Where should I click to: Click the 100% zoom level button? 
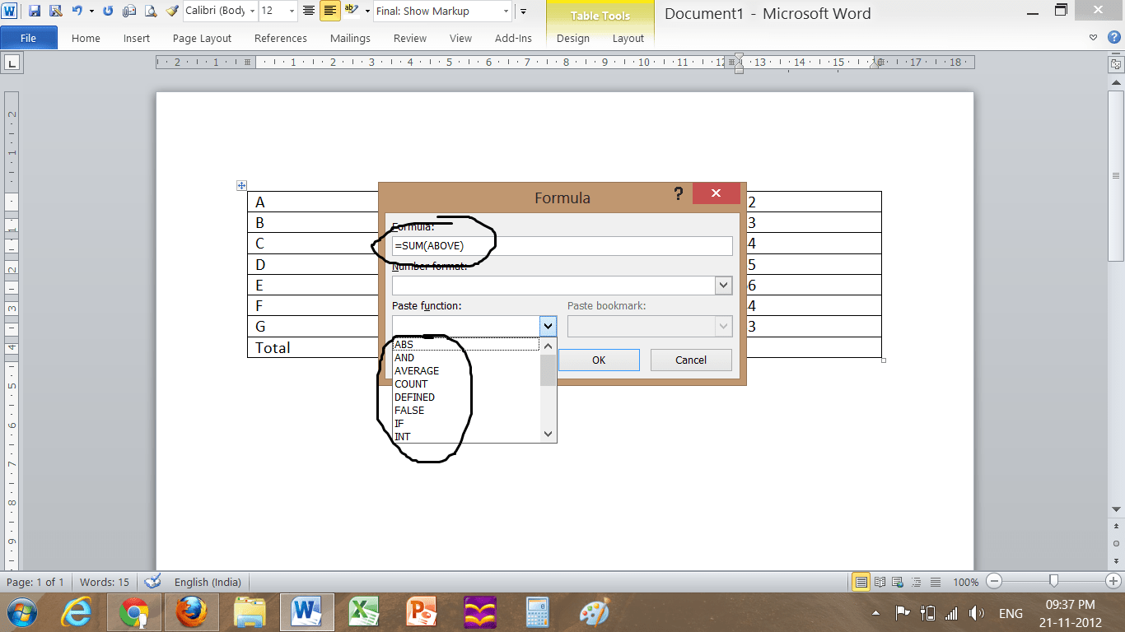pos(966,582)
